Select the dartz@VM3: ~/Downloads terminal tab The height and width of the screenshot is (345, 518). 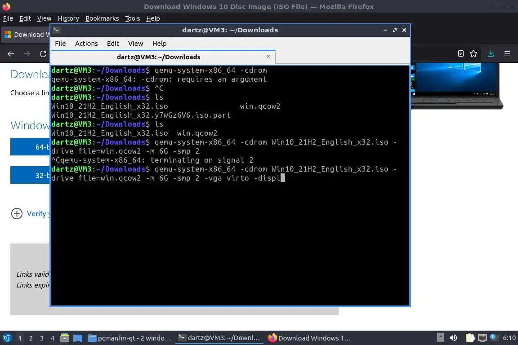click(159, 57)
